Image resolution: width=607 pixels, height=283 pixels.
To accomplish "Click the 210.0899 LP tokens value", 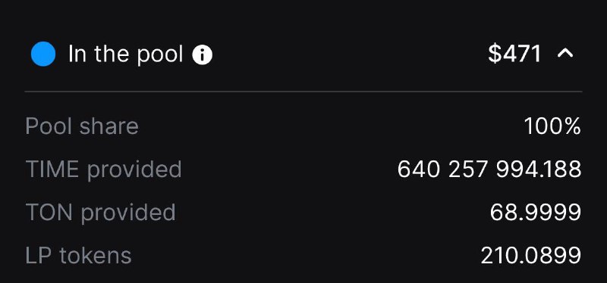I will (531, 256).
